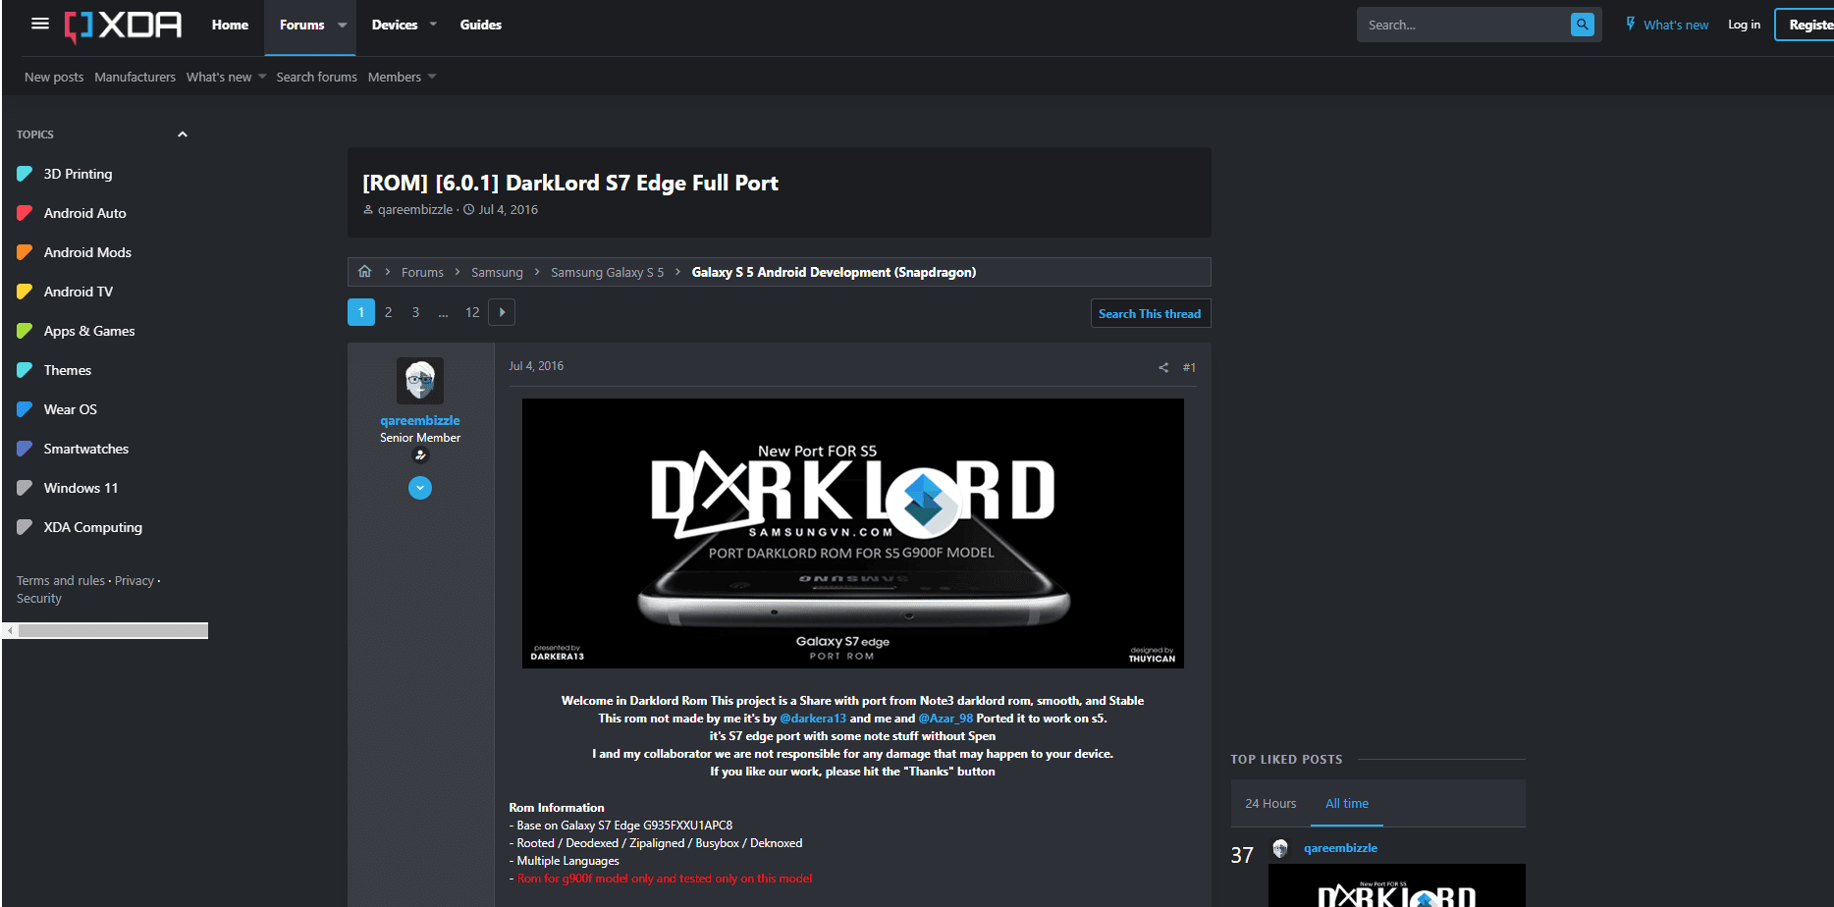Switch to All time tab
The image size is (1834, 907).
tap(1347, 803)
